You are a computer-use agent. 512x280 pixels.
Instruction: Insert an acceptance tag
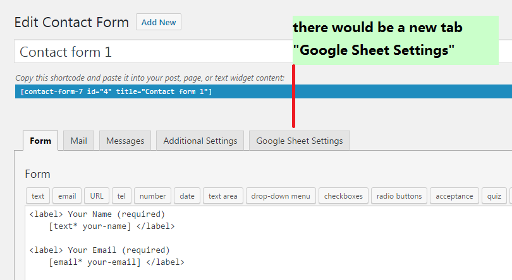(454, 196)
